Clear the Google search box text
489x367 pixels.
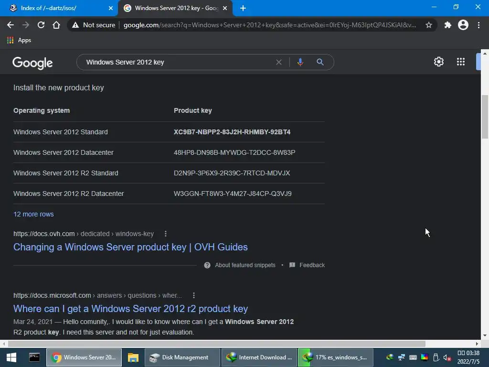point(279,62)
